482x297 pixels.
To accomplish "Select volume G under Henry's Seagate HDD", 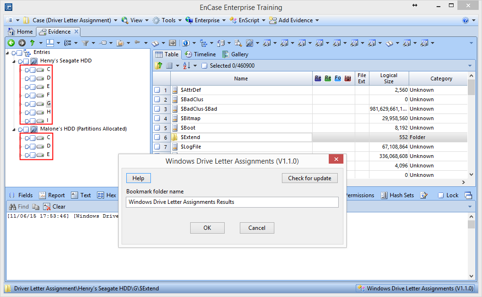I will pyautogui.click(x=48, y=104).
